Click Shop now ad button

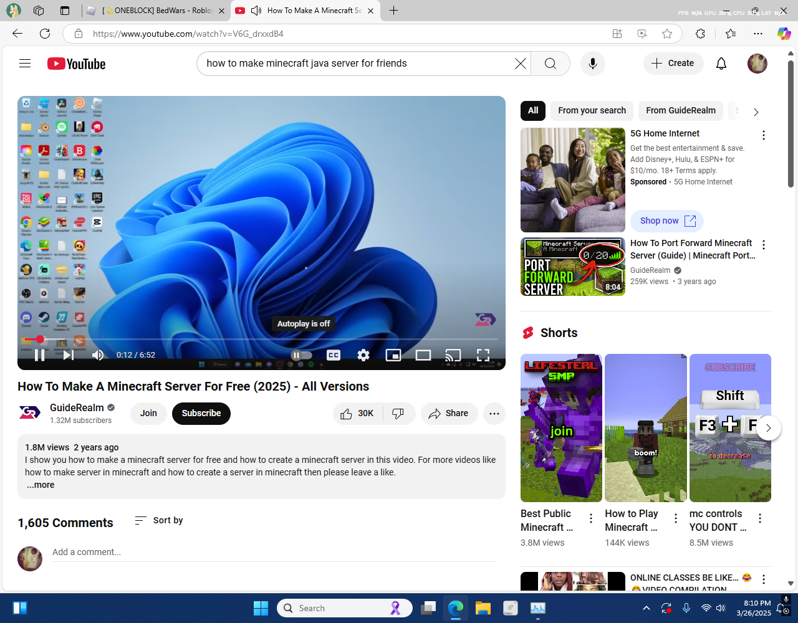(x=667, y=221)
